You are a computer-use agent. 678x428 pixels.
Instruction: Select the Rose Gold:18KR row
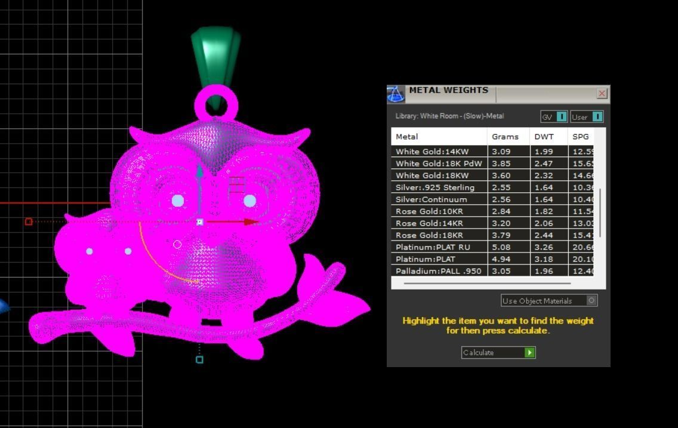tap(492, 235)
